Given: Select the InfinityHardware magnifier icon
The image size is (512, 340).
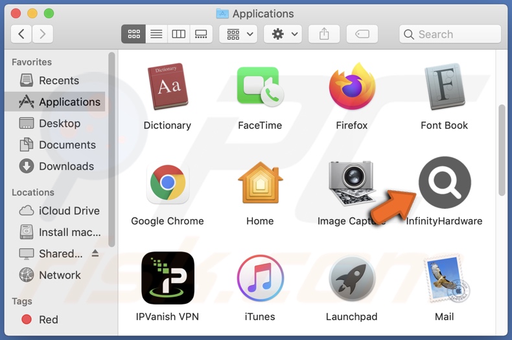Looking at the screenshot, I should (x=445, y=182).
